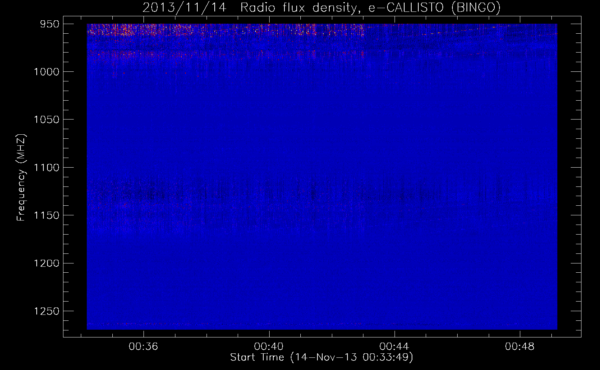Image resolution: width=600 pixels, height=370 pixels.
Task: Click the 950 frequency tick label
Action: [50, 24]
